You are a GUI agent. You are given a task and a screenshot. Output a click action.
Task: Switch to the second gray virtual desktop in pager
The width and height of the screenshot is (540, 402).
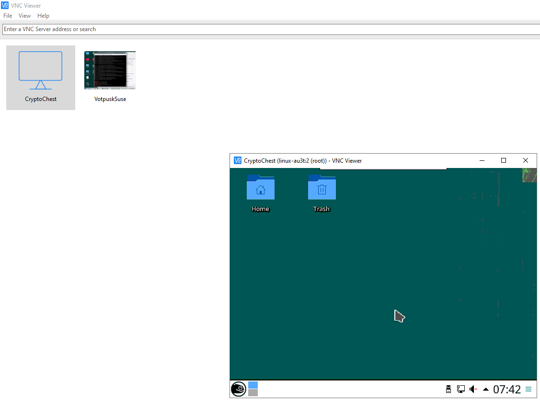pyautogui.click(x=253, y=393)
